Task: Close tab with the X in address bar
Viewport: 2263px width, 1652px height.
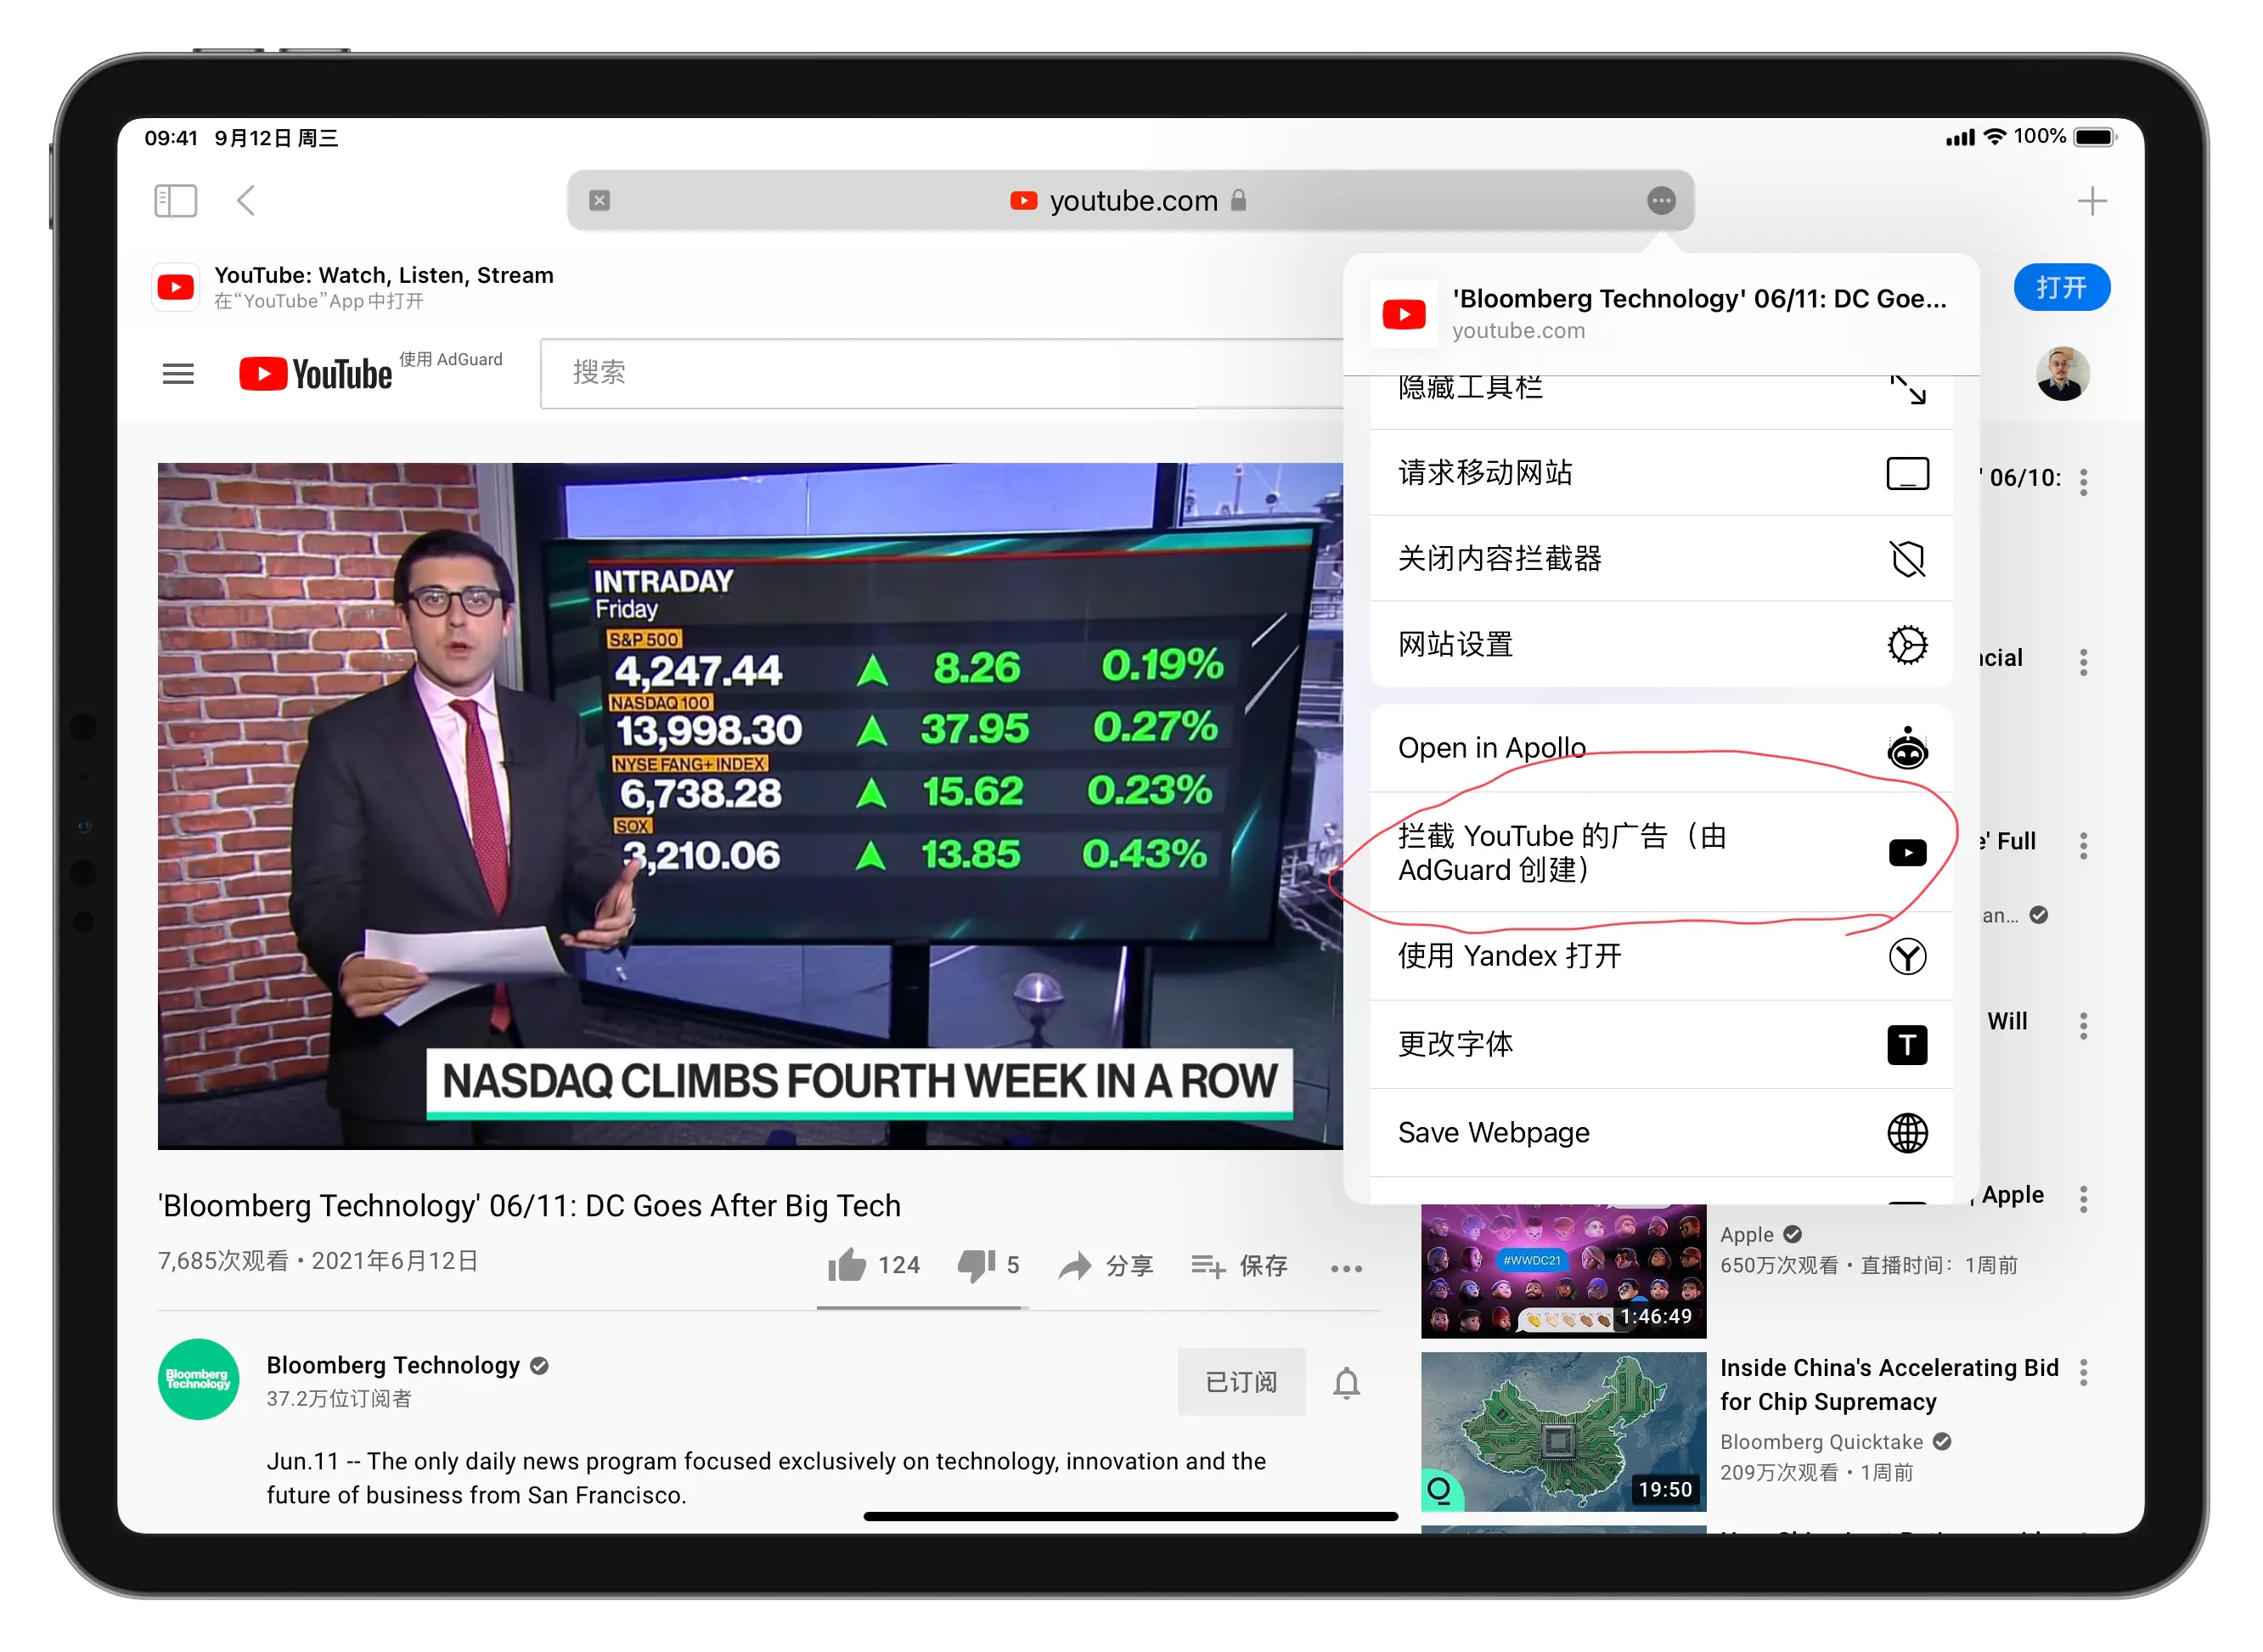Action: click(600, 200)
